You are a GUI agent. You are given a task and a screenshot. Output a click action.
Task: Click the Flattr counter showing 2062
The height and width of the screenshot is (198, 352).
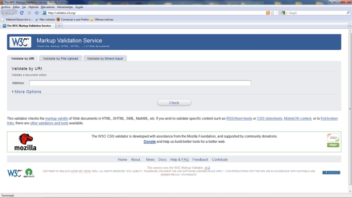click(333, 138)
